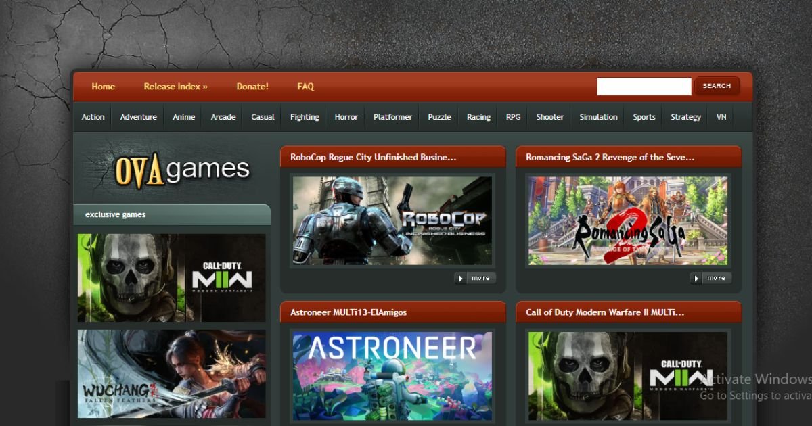Select the Action category
The image size is (812, 426).
pyautogui.click(x=93, y=117)
